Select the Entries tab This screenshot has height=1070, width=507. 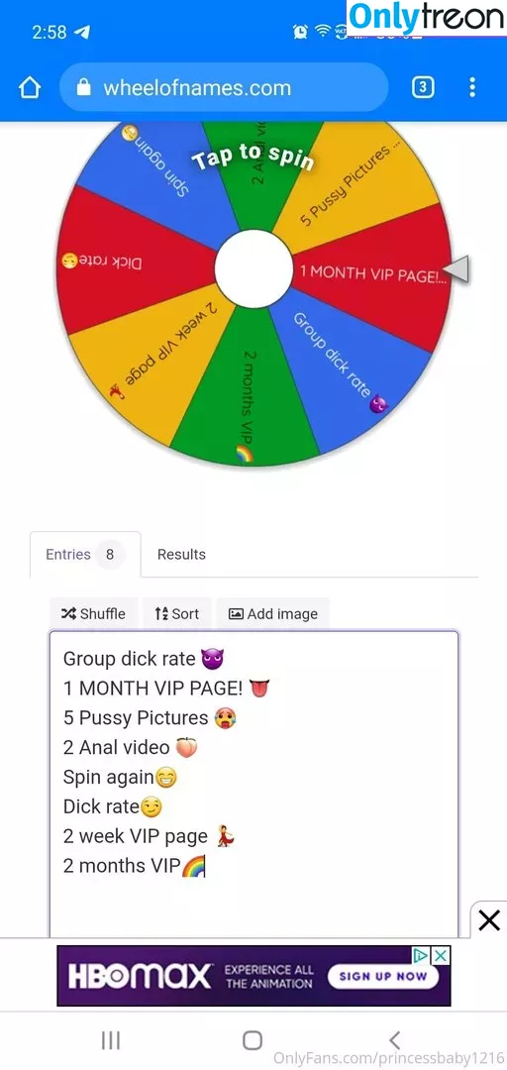(x=85, y=554)
